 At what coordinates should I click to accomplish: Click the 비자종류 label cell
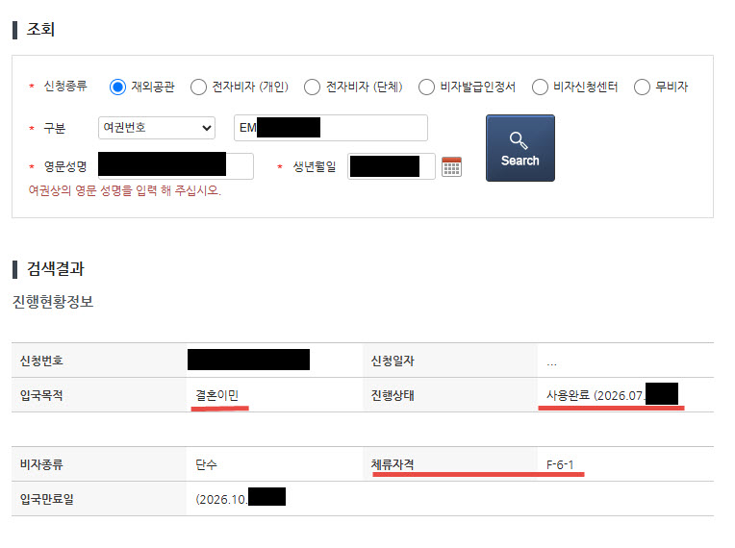tap(99, 464)
